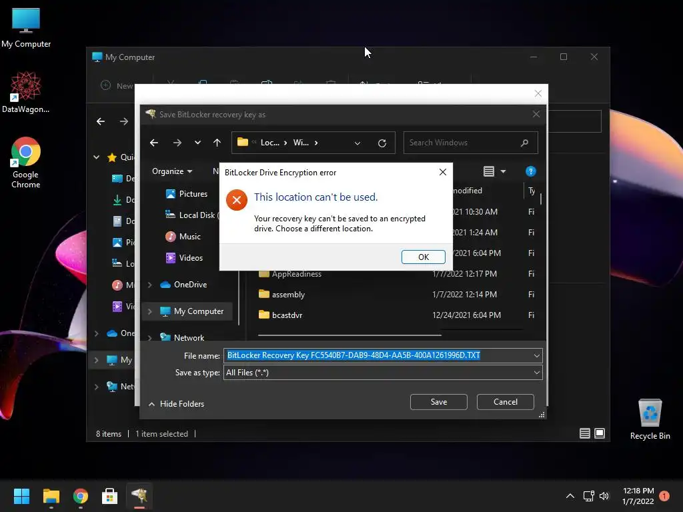This screenshot has height=512, width=683.
Task: Refresh the save dialog folder view
Action: tap(382, 143)
